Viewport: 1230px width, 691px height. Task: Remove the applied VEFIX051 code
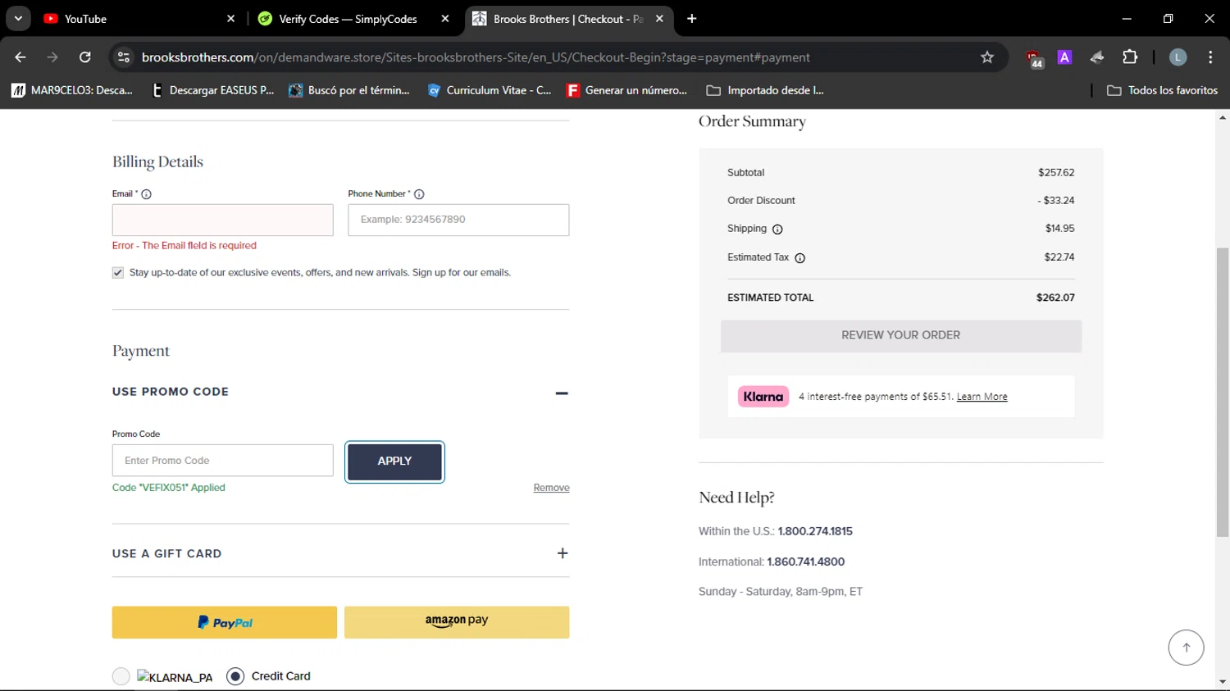tap(551, 488)
